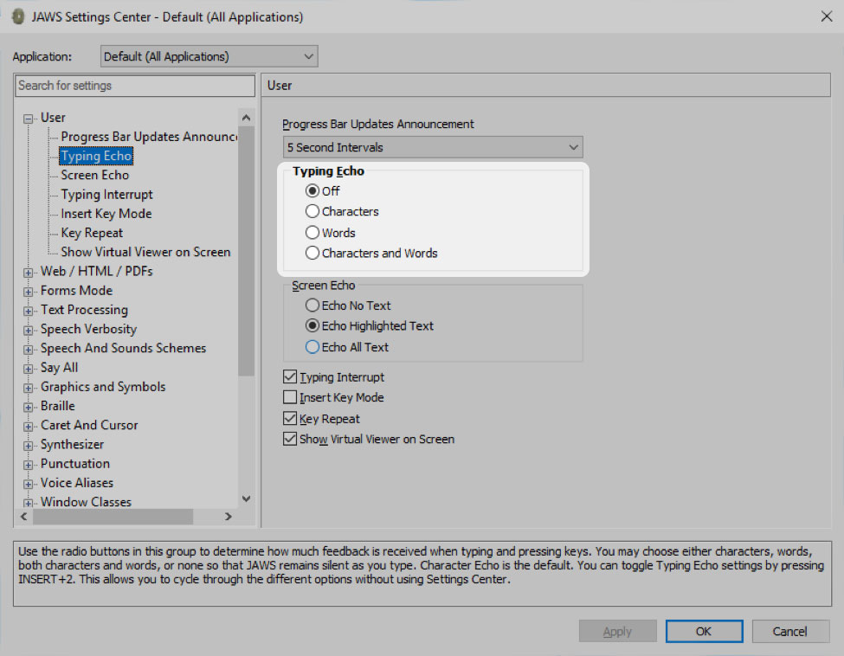Screen dimensions: 844x656
Task: Click the Search for settings field
Action: (134, 86)
